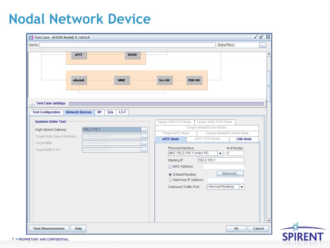Viewport: 330px width, 248px height.
Task: Select the Default Routing radio button
Action: coord(170,175)
